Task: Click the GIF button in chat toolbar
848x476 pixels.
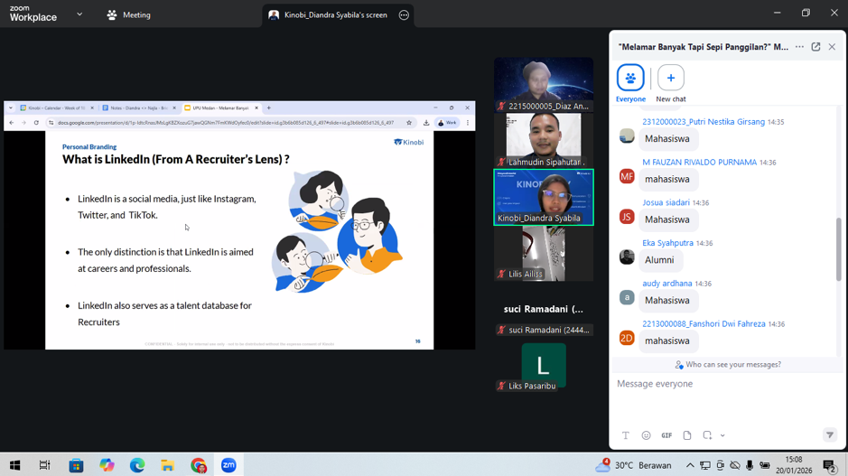Action: click(x=666, y=435)
